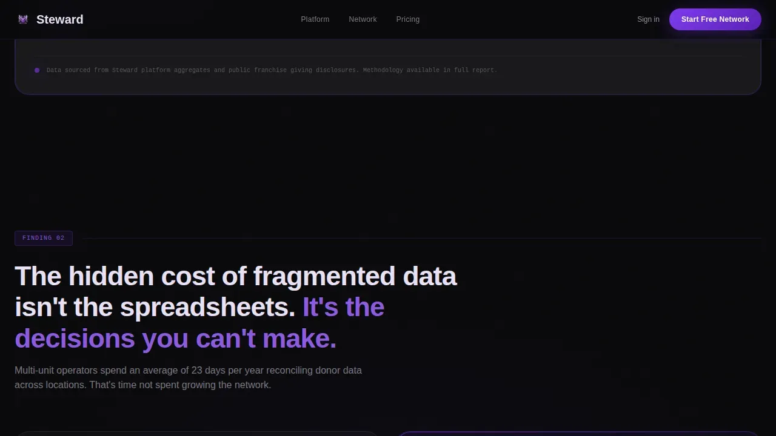Image resolution: width=776 pixels, height=436 pixels.
Task: Click the Start Free Network button
Action: pyautogui.click(x=715, y=19)
